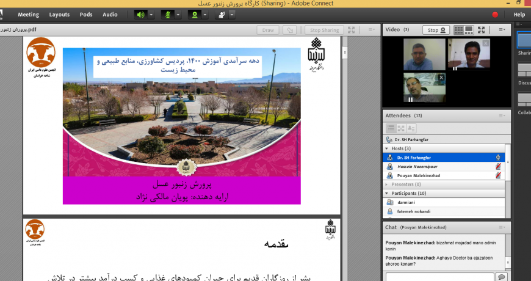Stop the webcam in Video pod
Screen dimensions: 531x281
[436, 30]
